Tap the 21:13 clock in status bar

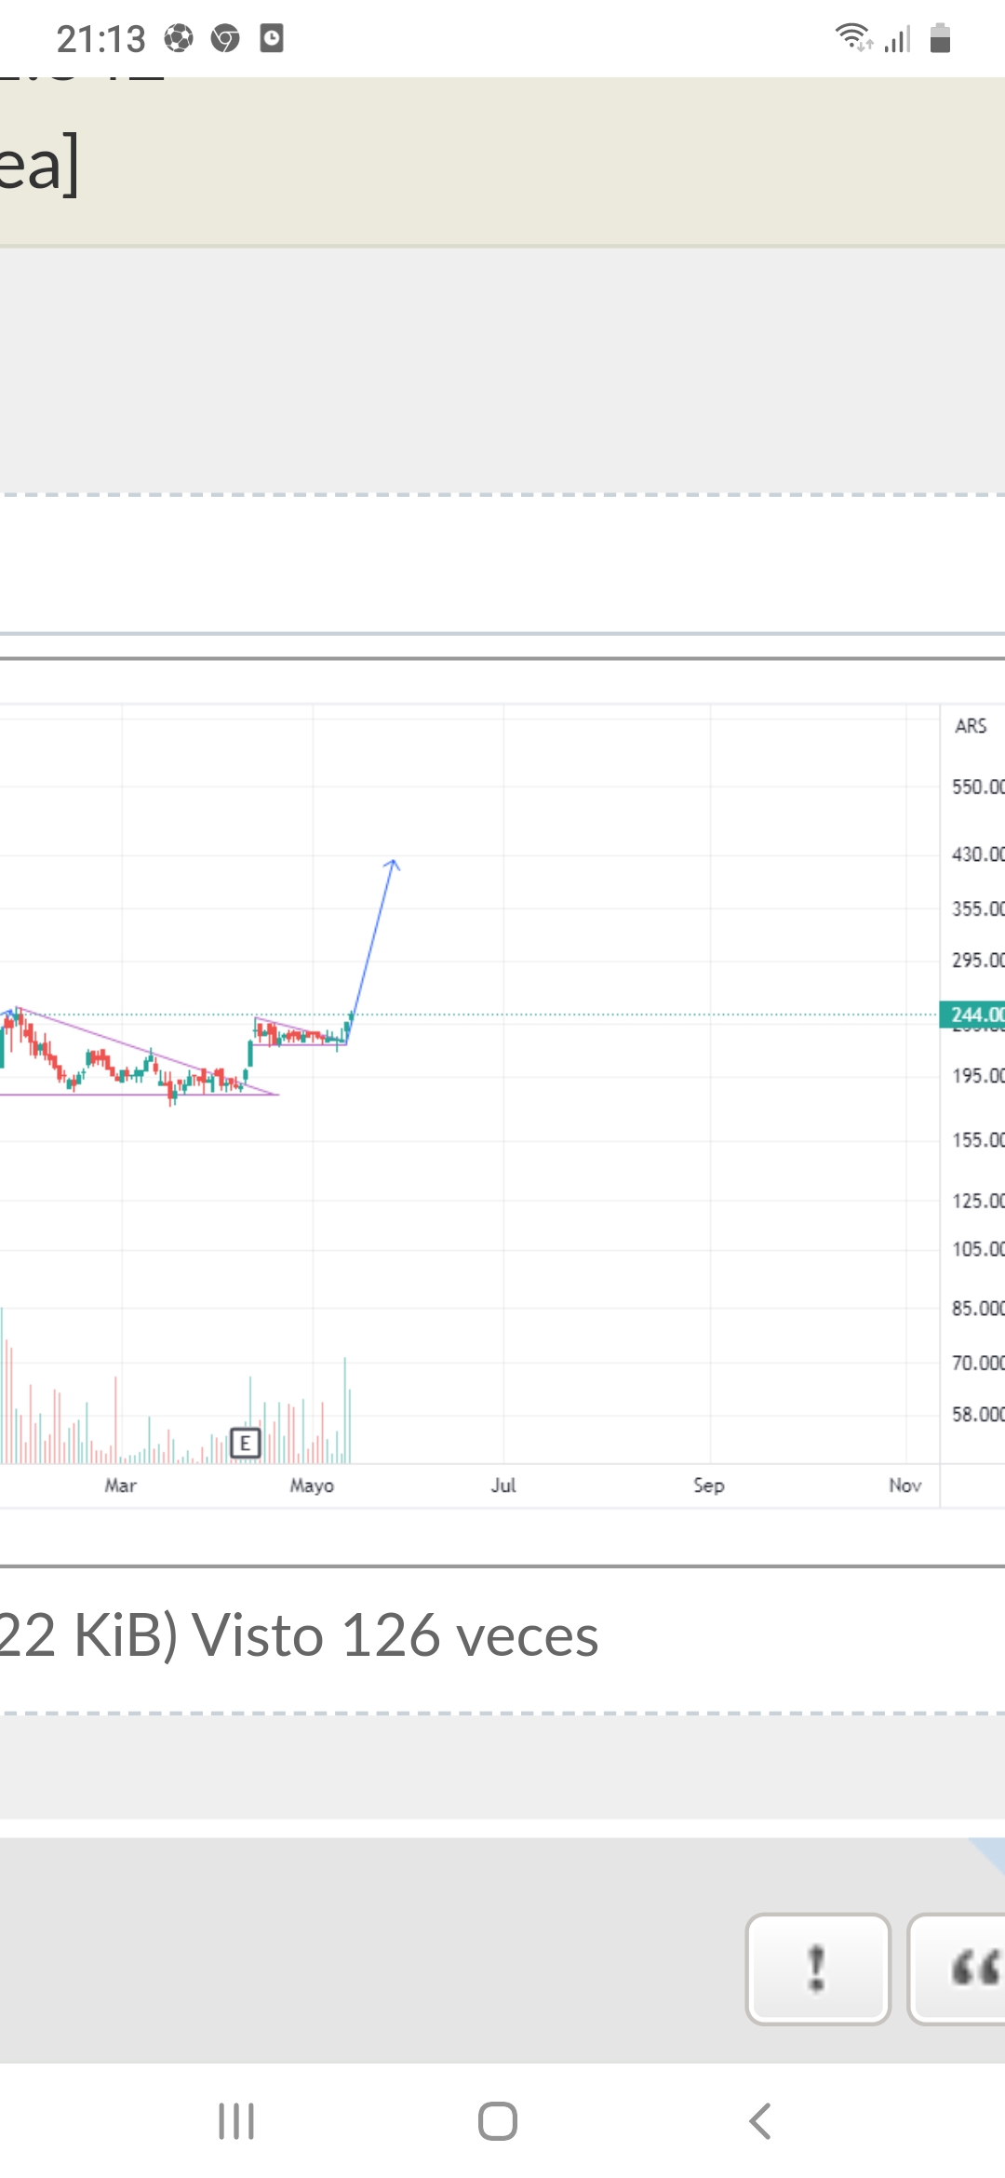100,39
